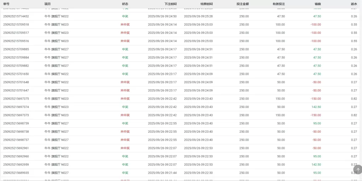Click the scroll-to-top arrow button
The image size is (362, 181).
click(x=358, y=169)
